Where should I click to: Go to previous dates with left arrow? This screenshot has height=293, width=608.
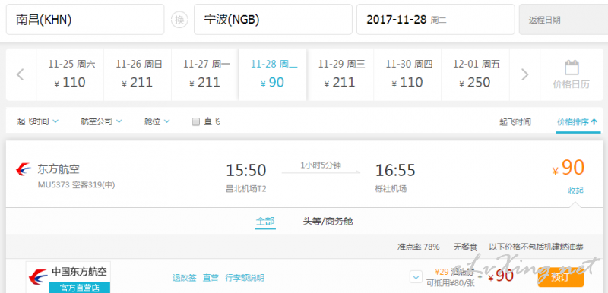coord(21,74)
